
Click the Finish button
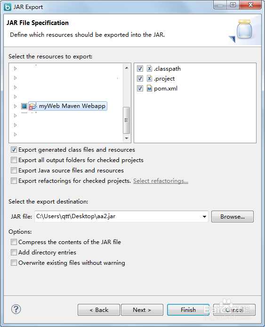coord(188,310)
